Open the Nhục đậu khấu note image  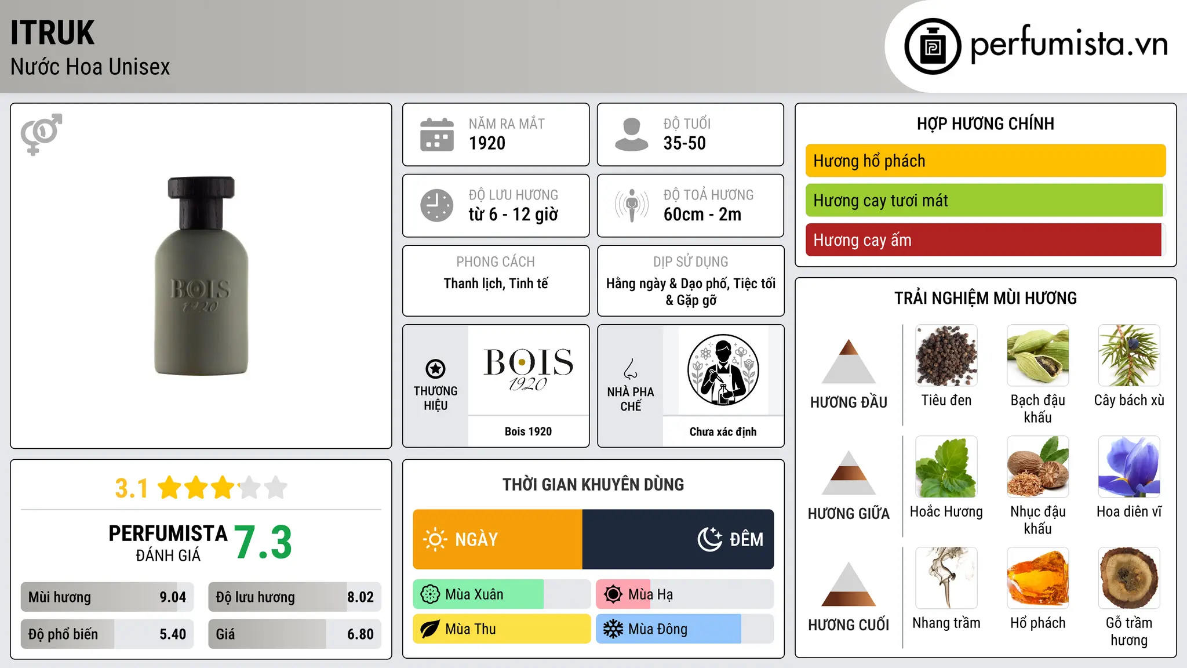click(1038, 467)
